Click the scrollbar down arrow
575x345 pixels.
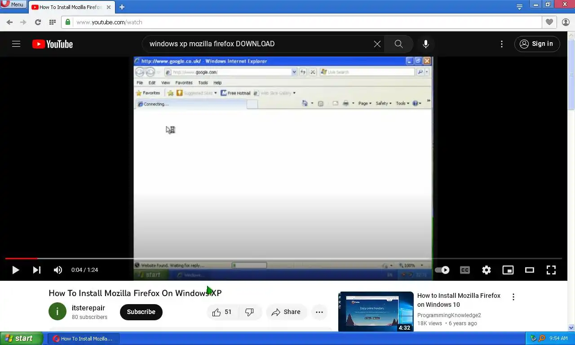pos(571,328)
